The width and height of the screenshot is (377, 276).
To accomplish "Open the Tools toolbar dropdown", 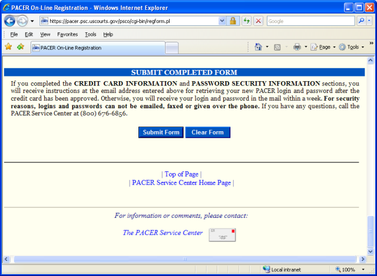I will click(x=352, y=47).
